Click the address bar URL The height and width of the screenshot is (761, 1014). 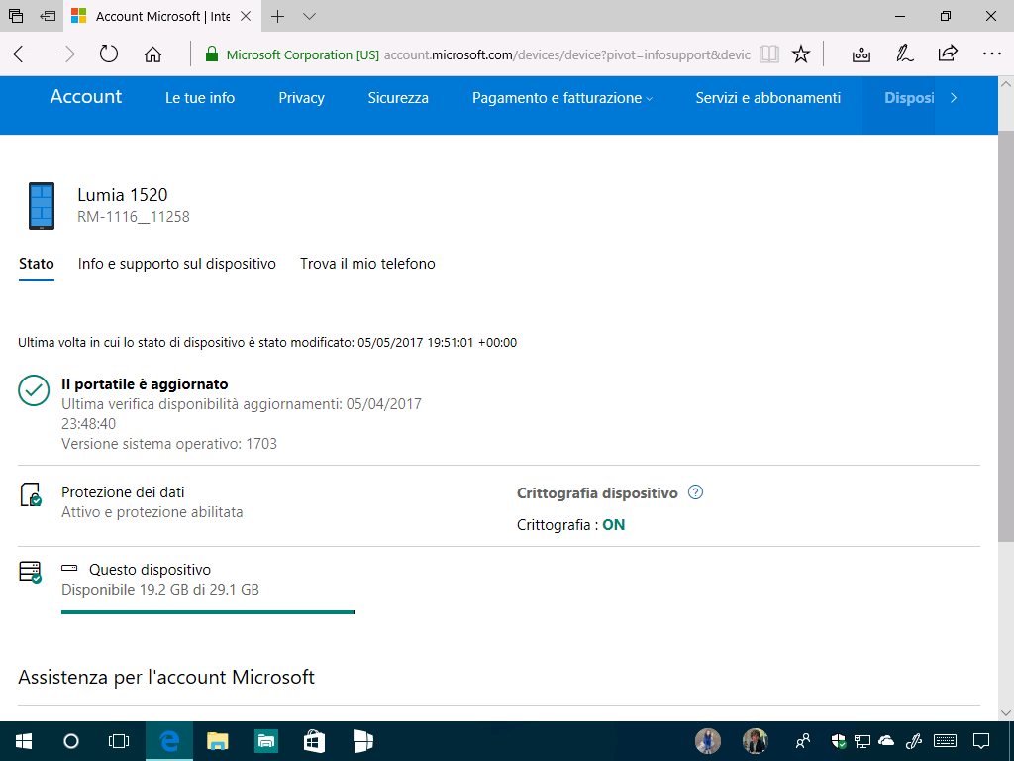(x=567, y=55)
